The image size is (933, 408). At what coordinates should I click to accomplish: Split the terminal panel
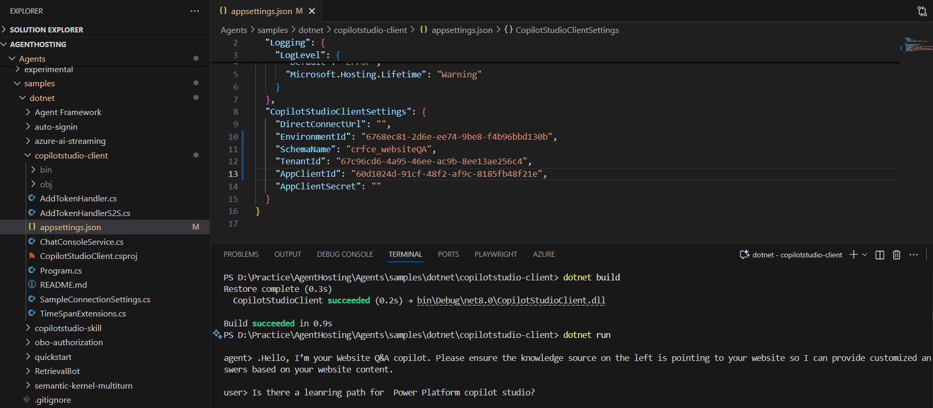pyautogui.click(x=880, y=255)
